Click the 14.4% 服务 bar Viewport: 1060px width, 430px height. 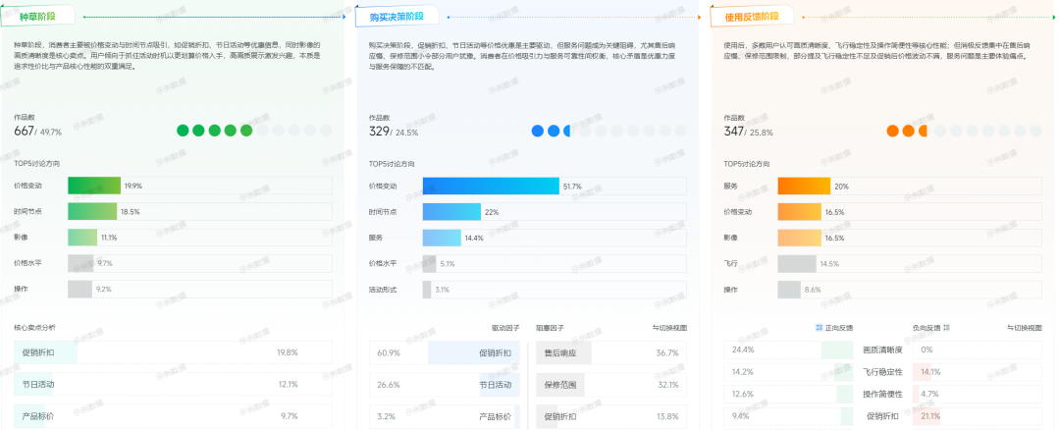tap(442, 238)
